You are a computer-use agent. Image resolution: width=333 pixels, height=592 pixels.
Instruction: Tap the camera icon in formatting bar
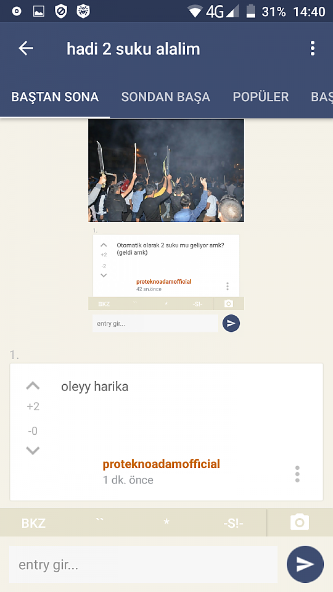(x=300, y=522)
